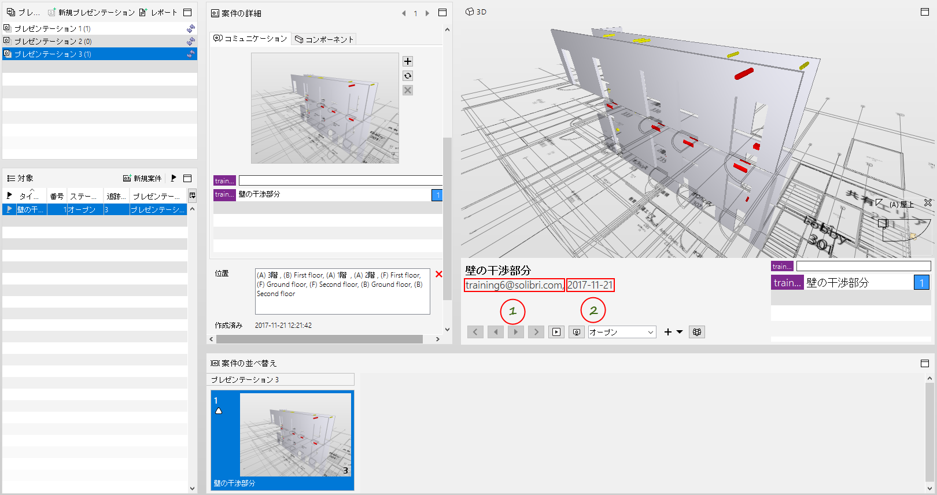The width and height of the screenshot is (937, 495).
Task: Click the 位置 location text box
Action: (342, 291)
